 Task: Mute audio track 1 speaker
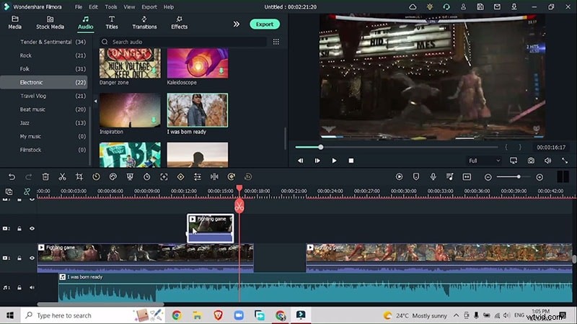pos(32,287)
